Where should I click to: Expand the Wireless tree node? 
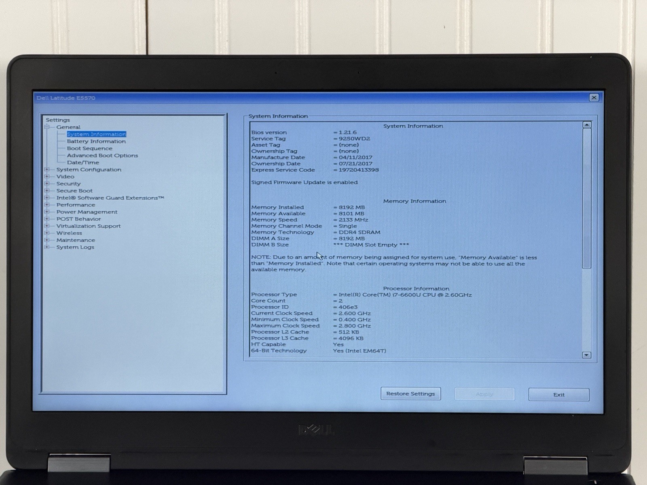pos(47,233)
